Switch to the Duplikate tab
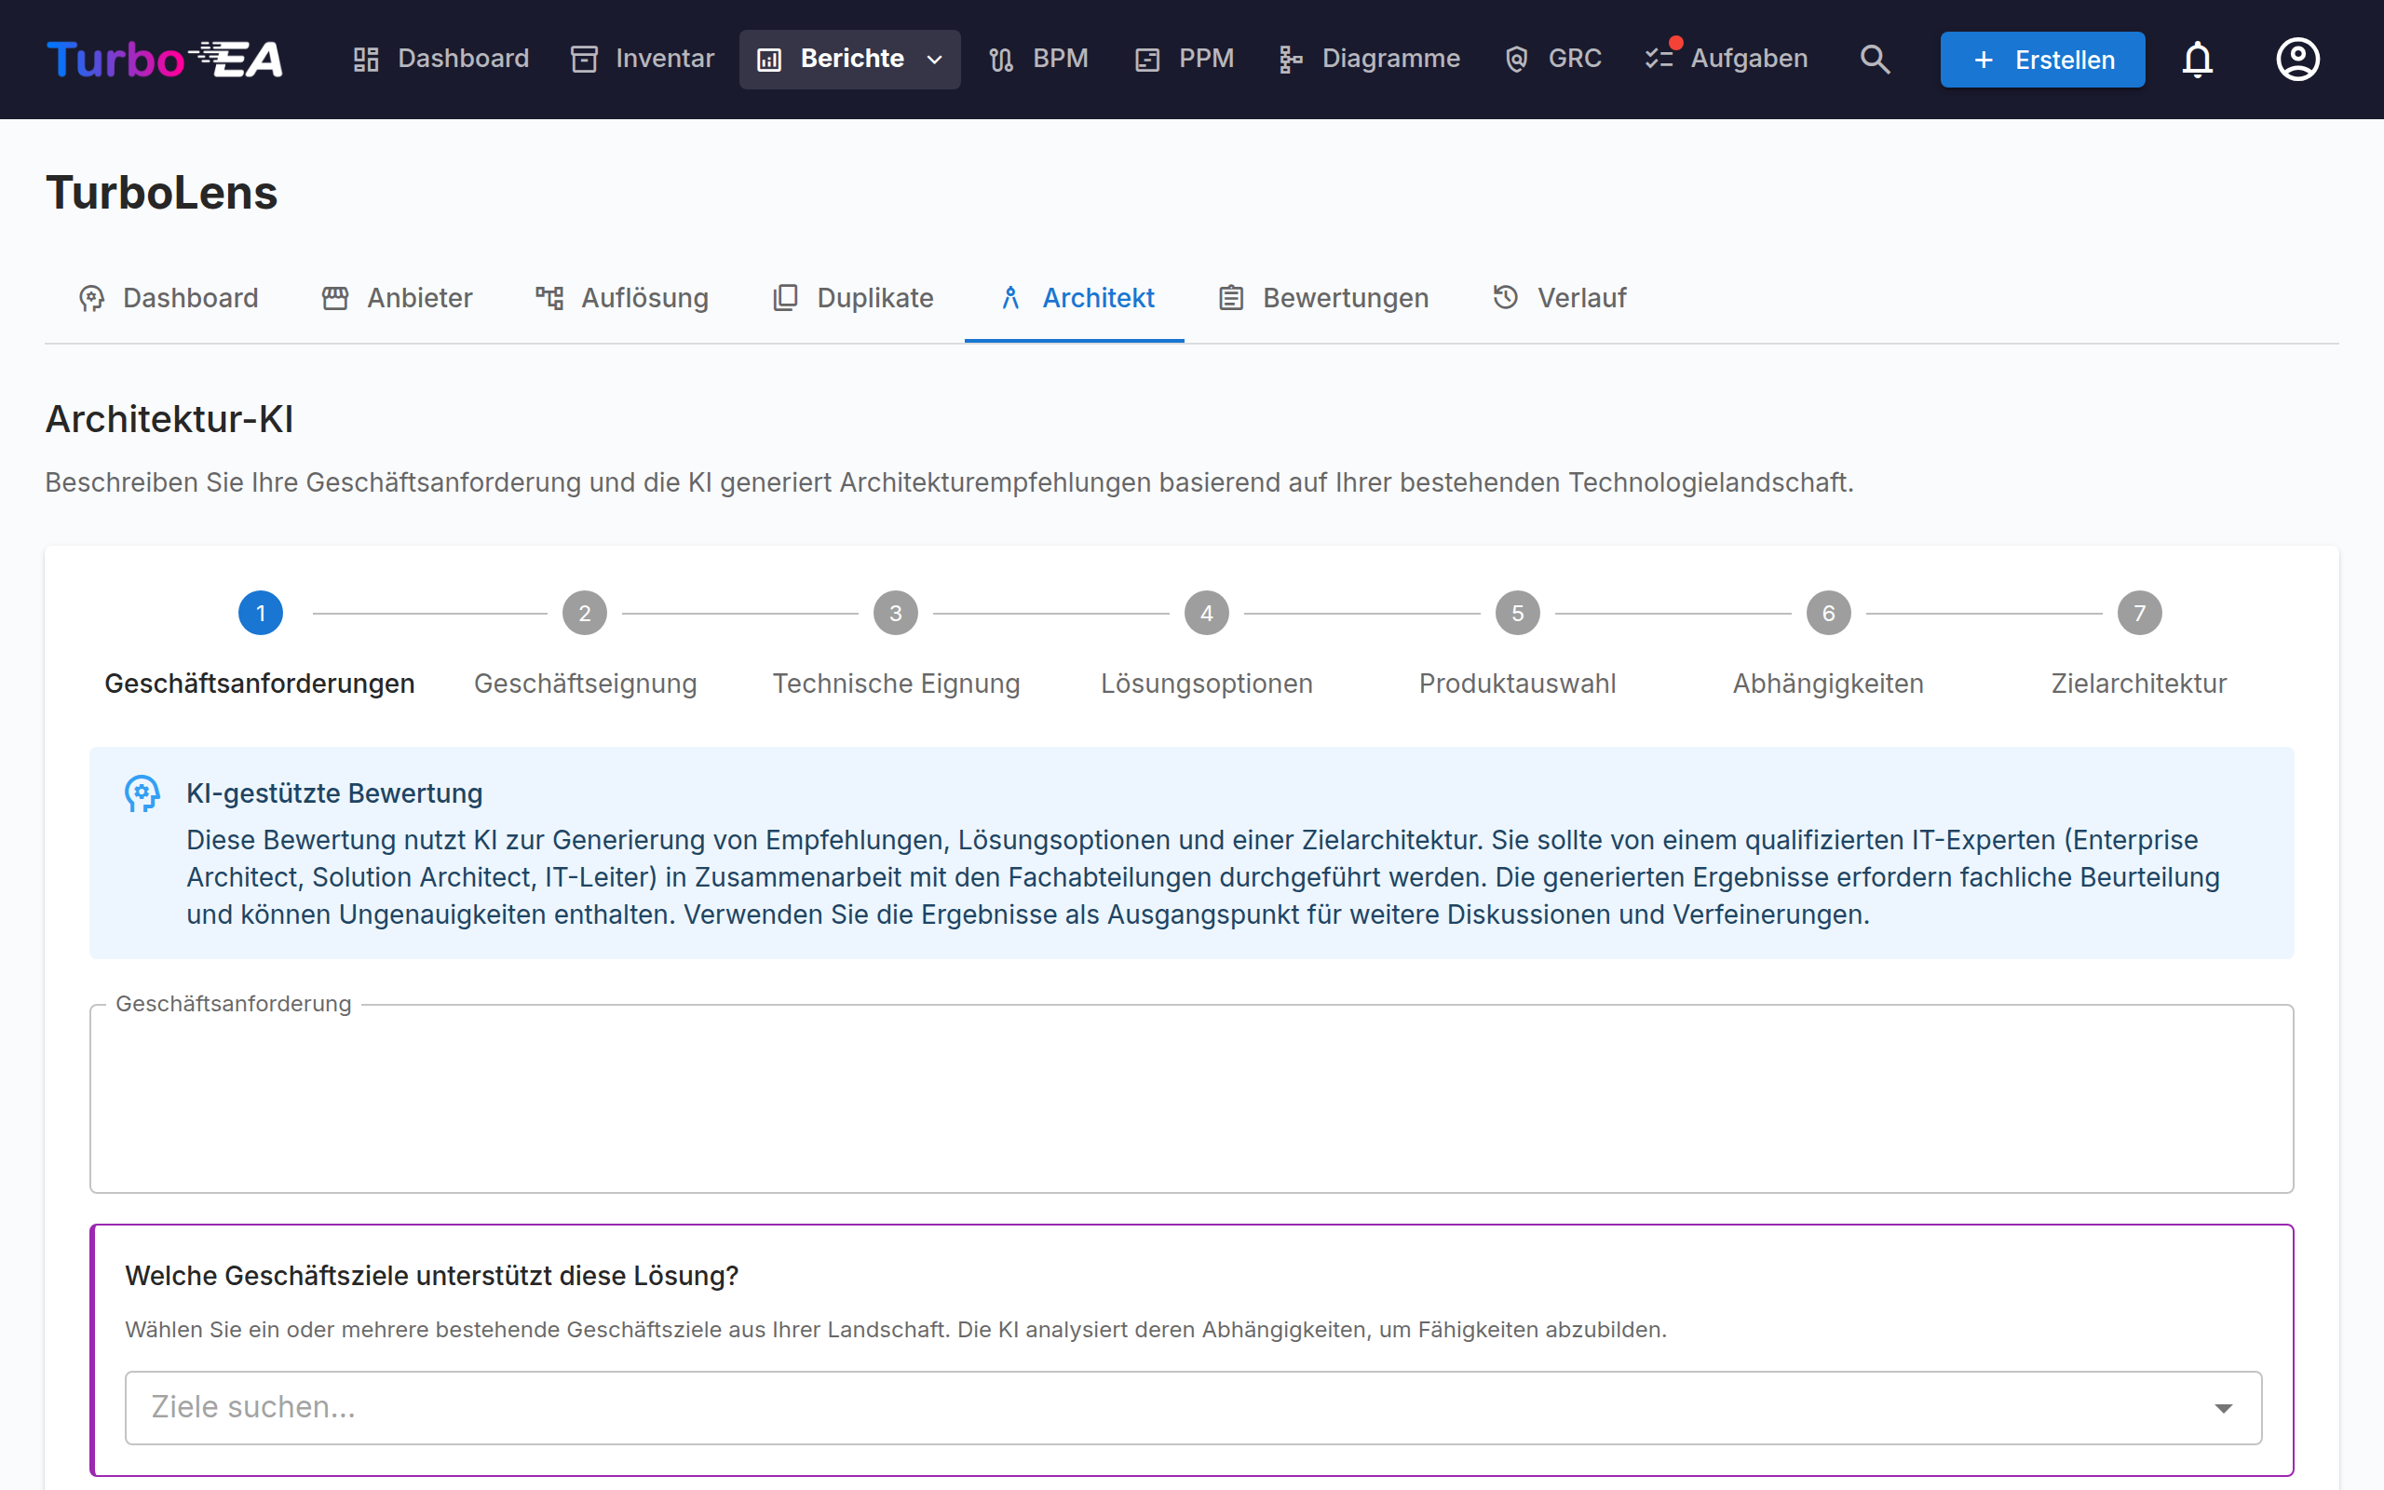The image size is (2384, 1490). click(852, 298)
